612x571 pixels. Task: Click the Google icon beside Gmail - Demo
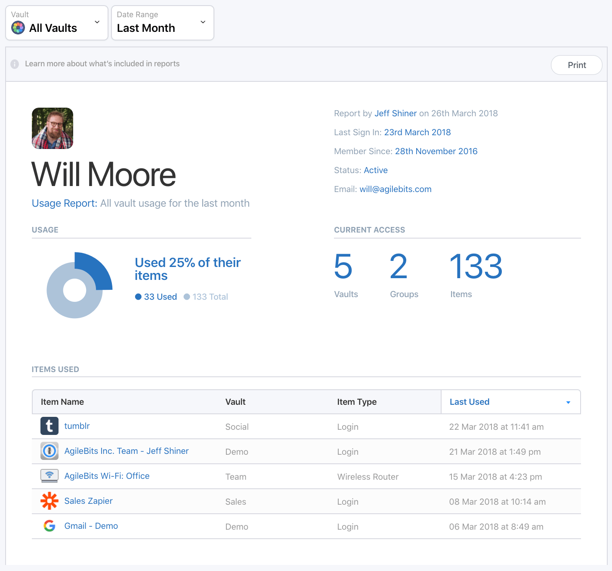pyautogui.click(x=49, y=526)
